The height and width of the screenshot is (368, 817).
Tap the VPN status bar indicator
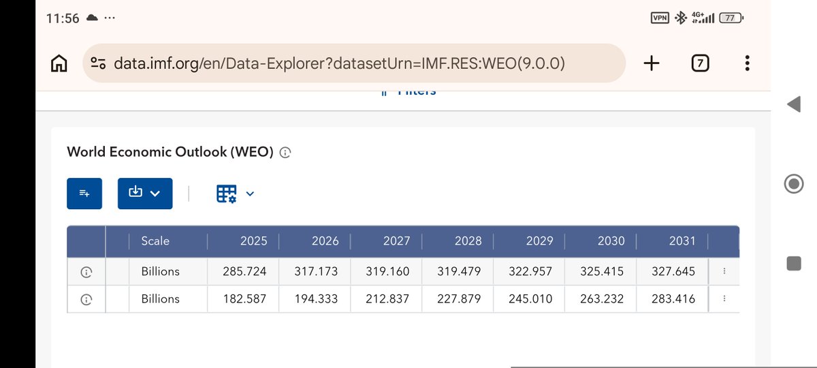point(660,18)
